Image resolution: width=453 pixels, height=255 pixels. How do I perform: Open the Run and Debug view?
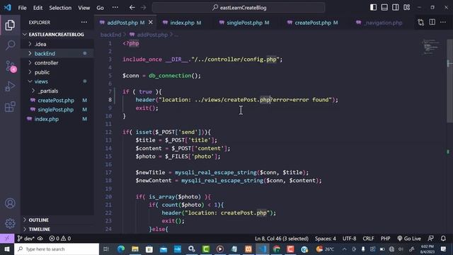pyautogui.click(x=10, y=86)
